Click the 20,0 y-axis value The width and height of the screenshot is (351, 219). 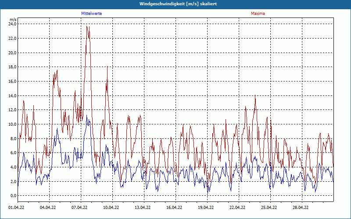pos(13,53)
